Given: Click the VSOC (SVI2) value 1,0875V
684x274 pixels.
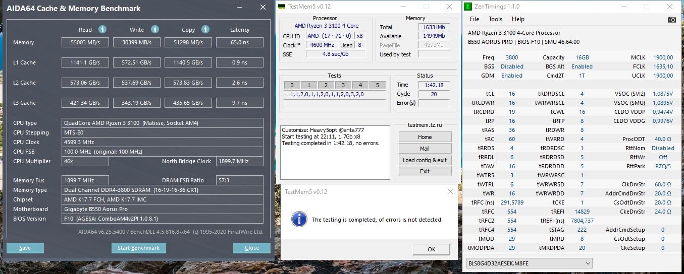Looking at the screenshot, I should point(663,94).
